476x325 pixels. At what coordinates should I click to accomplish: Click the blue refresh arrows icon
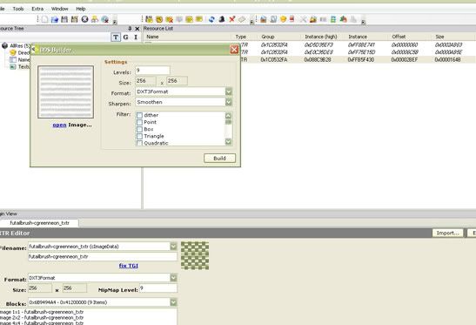(211, 19)
